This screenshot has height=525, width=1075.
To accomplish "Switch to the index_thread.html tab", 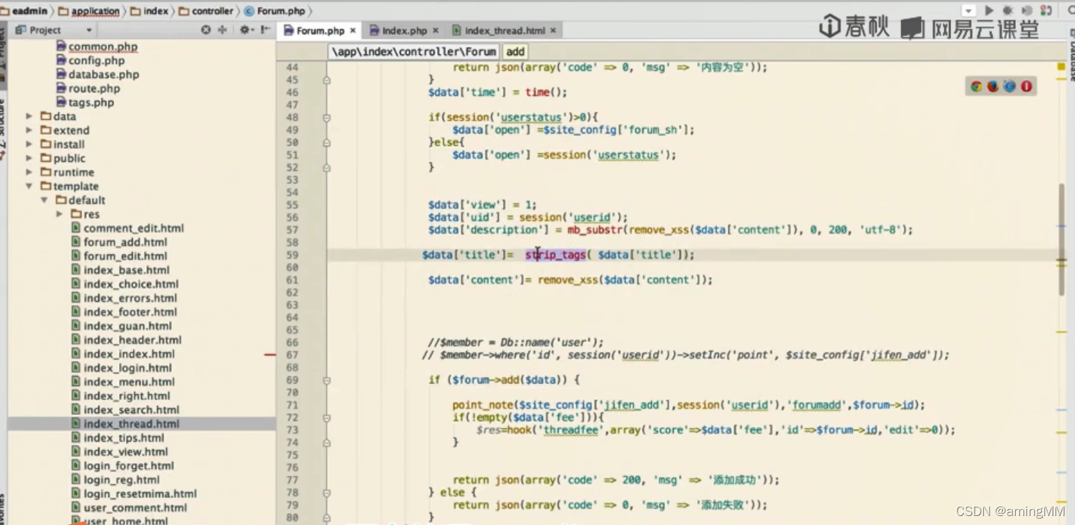I will pos(504,31).
